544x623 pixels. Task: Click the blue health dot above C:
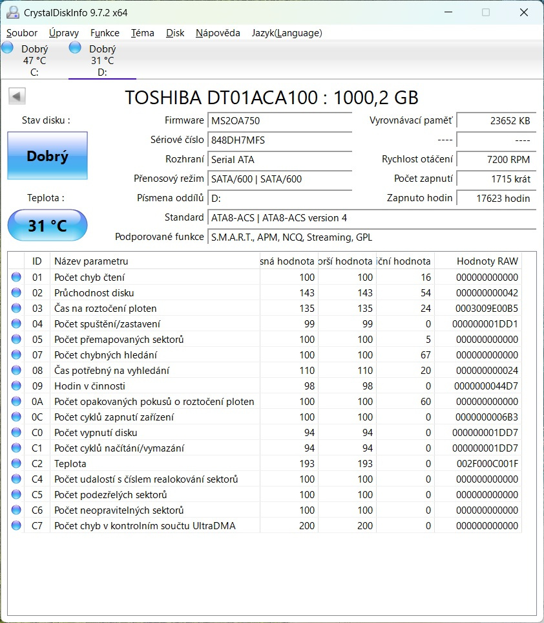7,47
